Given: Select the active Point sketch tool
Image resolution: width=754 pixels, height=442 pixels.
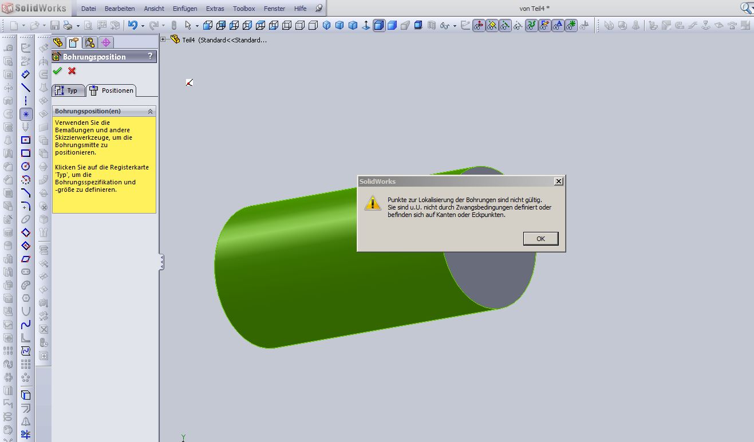Looking at the screenshot, I should click(x=26, y=114).
